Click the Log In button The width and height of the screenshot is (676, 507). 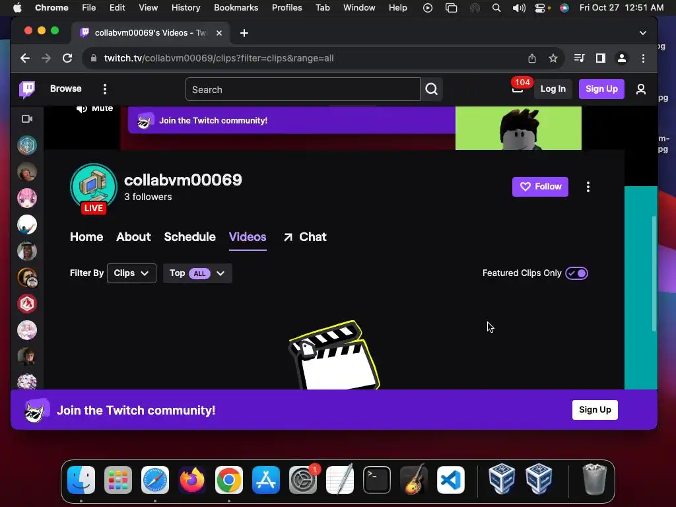(553, 89)
